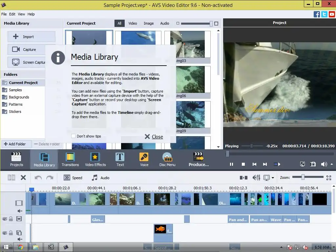Go to previous frame button

coord(254,164)
